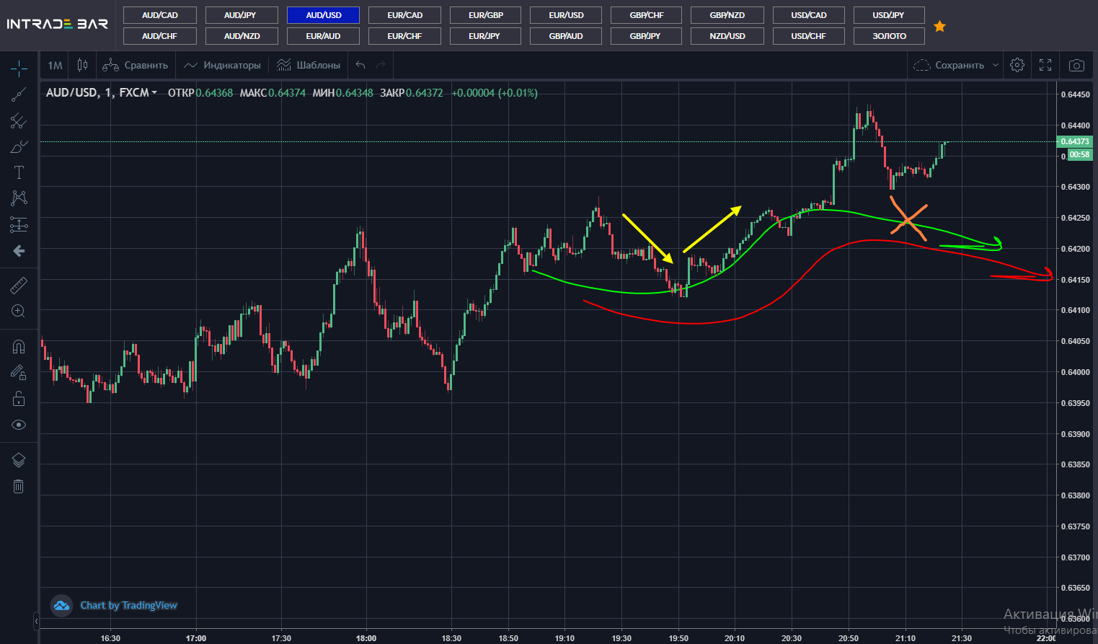Open the pitchfork tool
The width and height of the screenshot is (1098, 644).
pos(19,120)
